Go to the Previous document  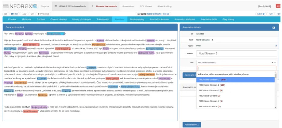tap(43, 14)
